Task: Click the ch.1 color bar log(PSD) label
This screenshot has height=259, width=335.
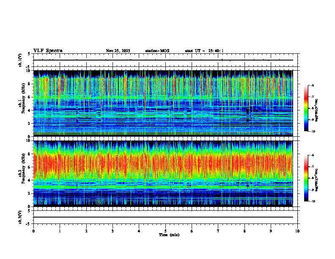Action: tap(317, 110)
